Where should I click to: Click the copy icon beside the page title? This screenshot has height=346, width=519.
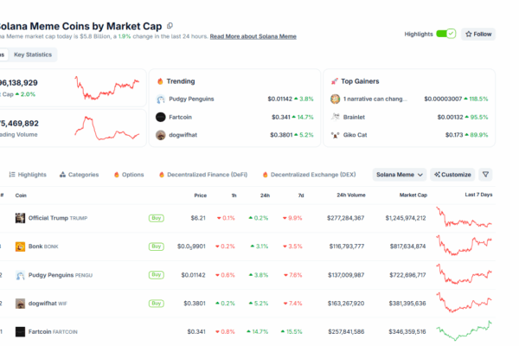(x=170, y=25)
